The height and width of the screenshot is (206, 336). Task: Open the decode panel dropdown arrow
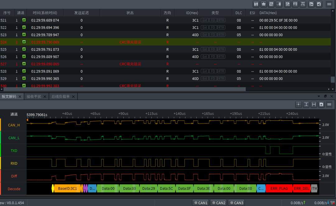coord(319,96)
